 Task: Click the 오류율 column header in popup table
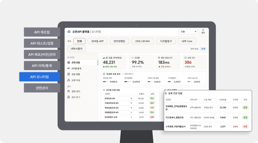coord(235,100)
